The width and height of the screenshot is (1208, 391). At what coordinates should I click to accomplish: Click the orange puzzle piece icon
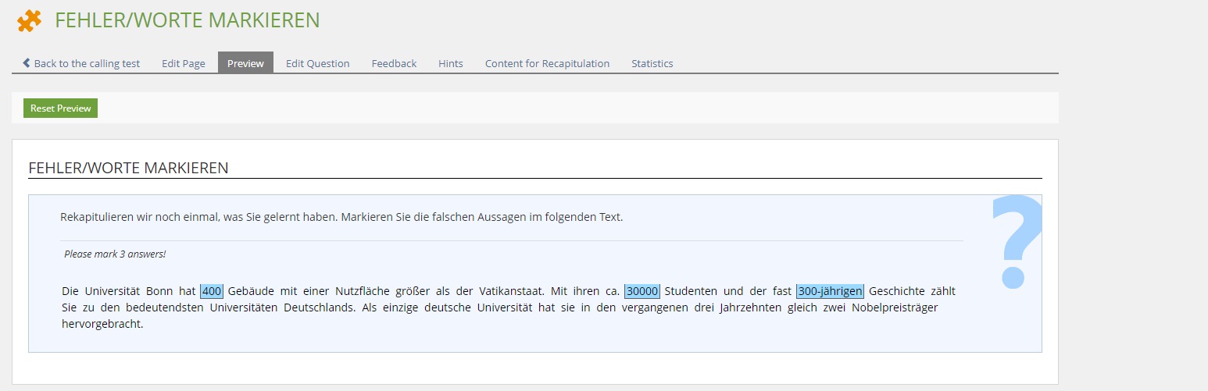tap(30, 20)
